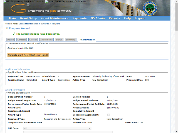Switch to the Attachments tab

pyautogui.click(x=46, y=40)
